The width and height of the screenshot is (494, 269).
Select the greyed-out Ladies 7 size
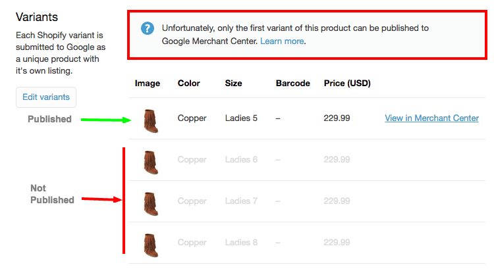241,201
